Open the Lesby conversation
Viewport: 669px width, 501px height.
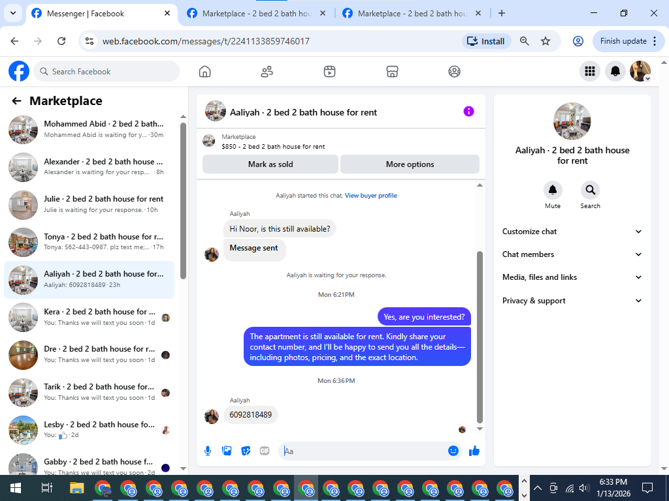[89, 429]
